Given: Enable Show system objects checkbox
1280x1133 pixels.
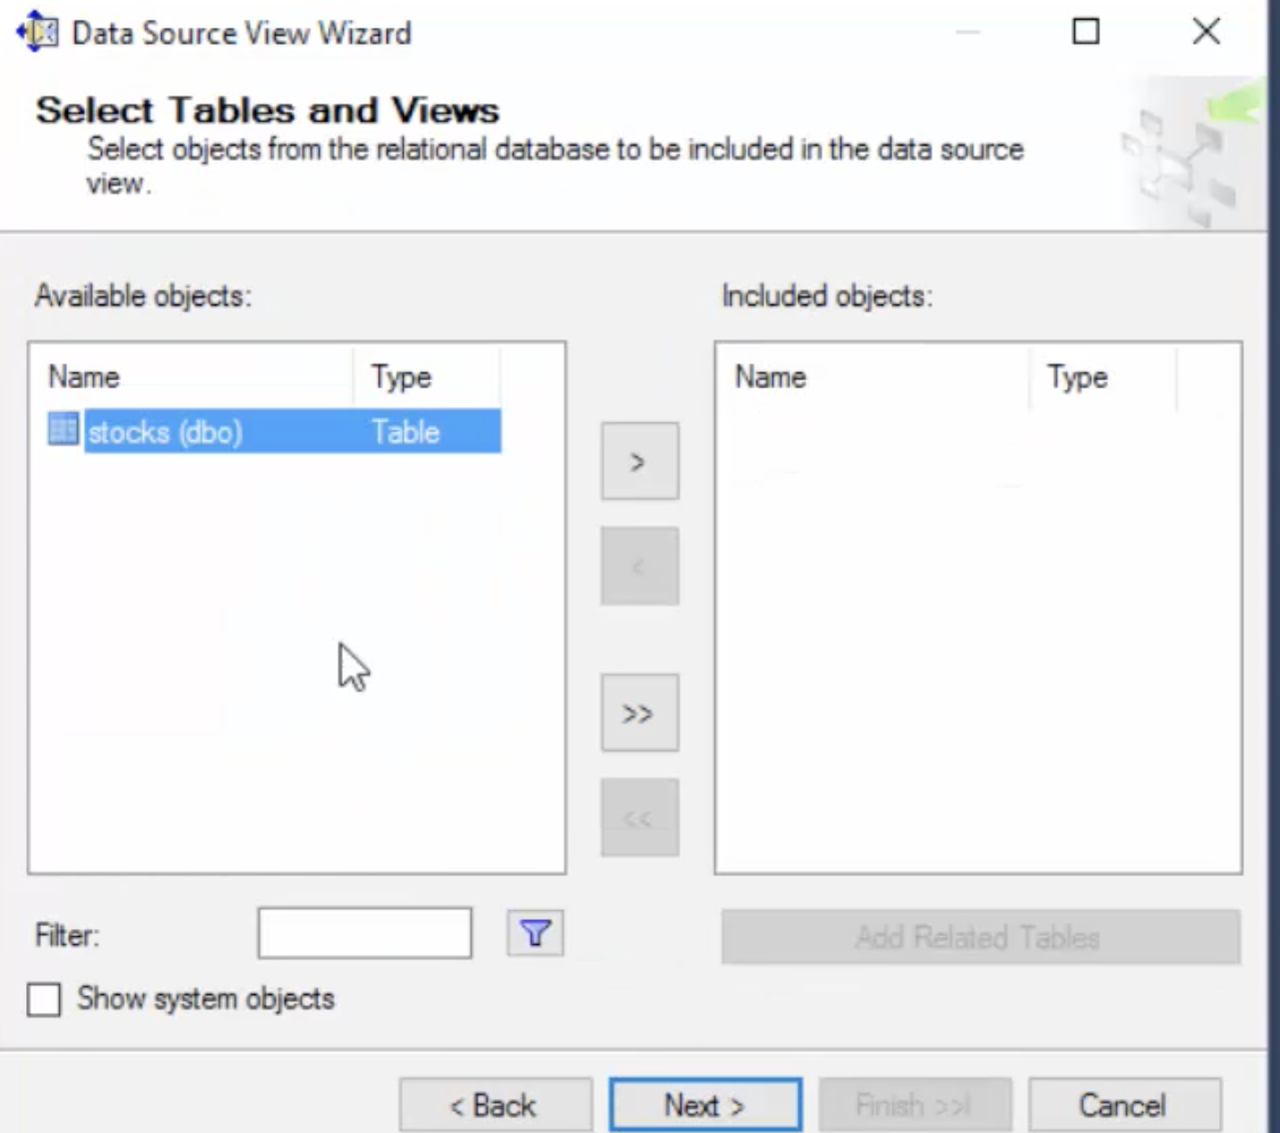Looking at the screenshot, I should pos(44,1000).
